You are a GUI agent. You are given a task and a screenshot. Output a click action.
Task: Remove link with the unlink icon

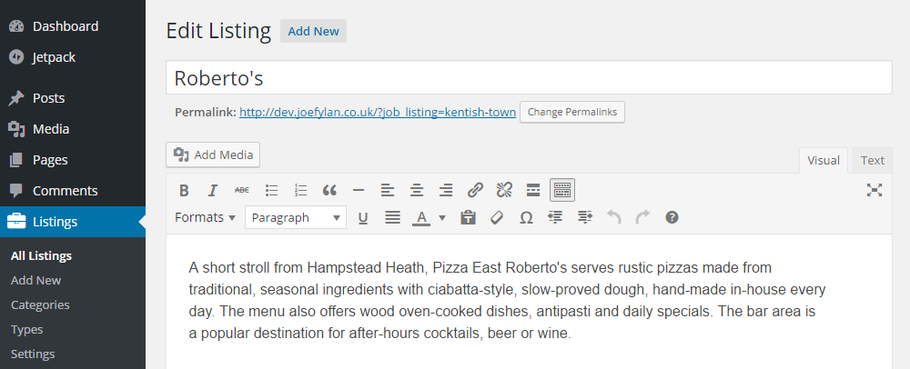pos(504,190)
